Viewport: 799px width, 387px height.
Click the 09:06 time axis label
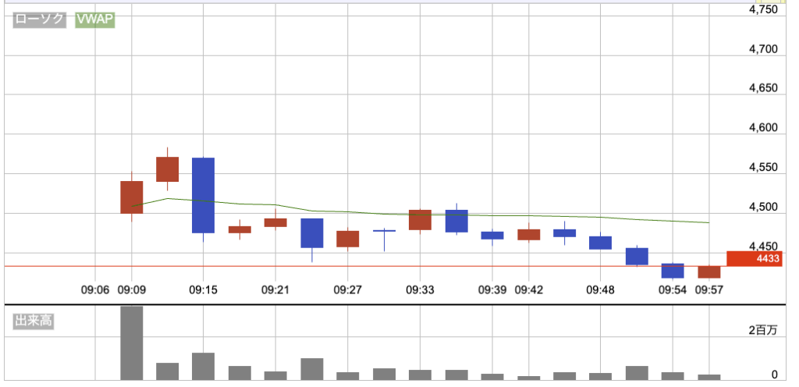pos(94,289)
